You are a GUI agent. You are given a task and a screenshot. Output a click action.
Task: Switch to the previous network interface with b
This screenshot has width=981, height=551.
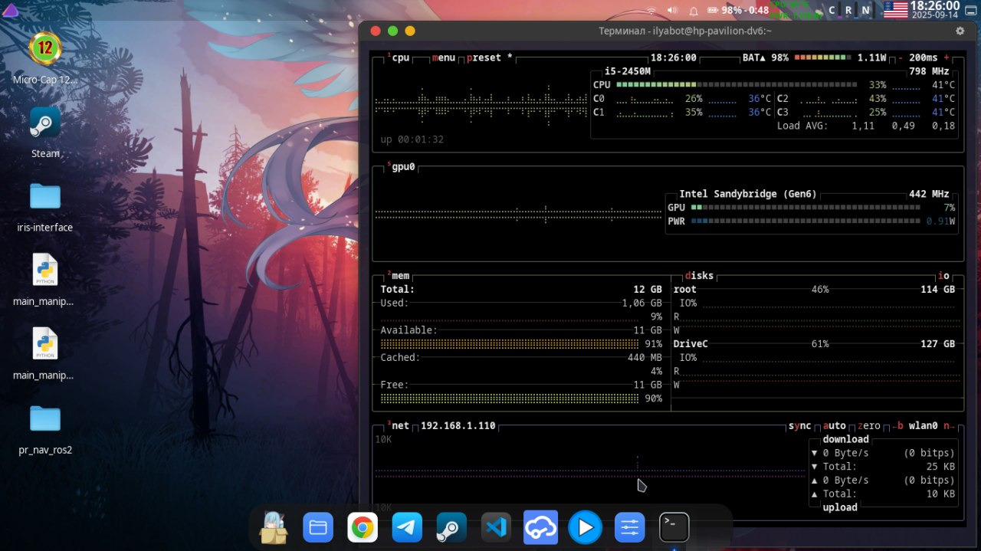pyautogui.click(x=900, y=426)
